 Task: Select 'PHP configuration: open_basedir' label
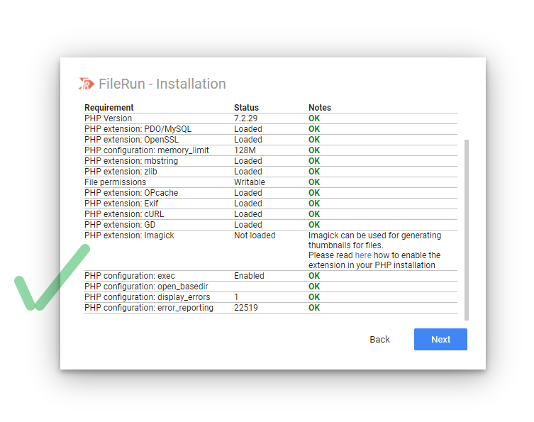pyautogui.click(x=146, y=287)
